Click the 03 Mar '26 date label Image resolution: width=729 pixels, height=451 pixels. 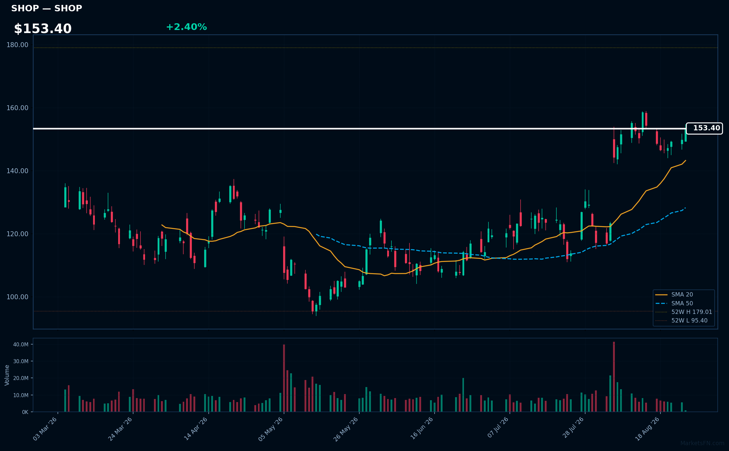(45, 429)
